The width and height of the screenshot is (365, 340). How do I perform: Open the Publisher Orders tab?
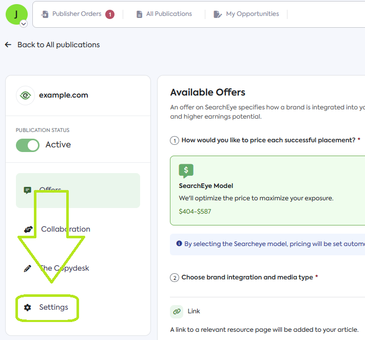pyautogui.click(x=76, y=14)
